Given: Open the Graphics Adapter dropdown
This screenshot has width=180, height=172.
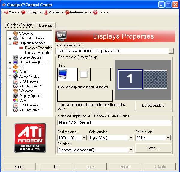Looking at the screenshot, I should coord(171,51).
